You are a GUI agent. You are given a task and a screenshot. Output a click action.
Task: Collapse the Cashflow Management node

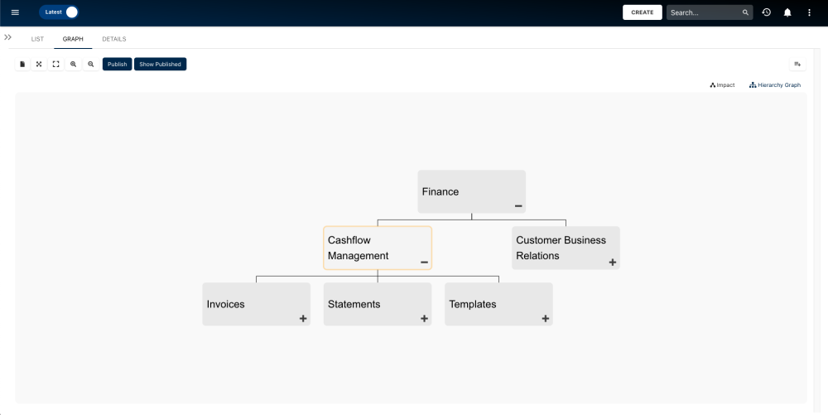click(x=424, y=262)
